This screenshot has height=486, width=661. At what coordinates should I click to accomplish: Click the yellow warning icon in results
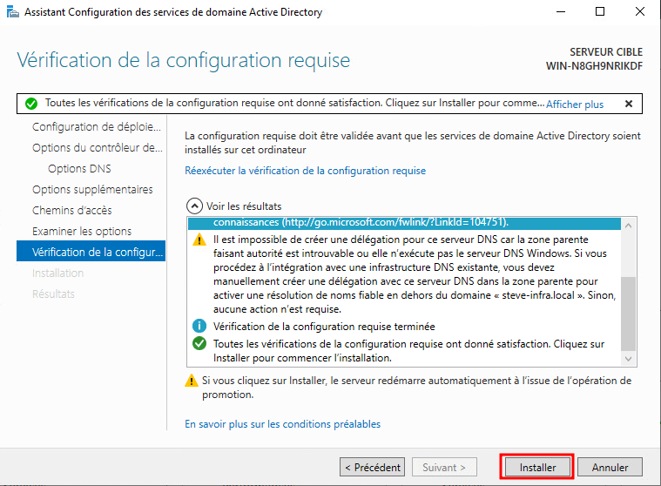point(197,241)
